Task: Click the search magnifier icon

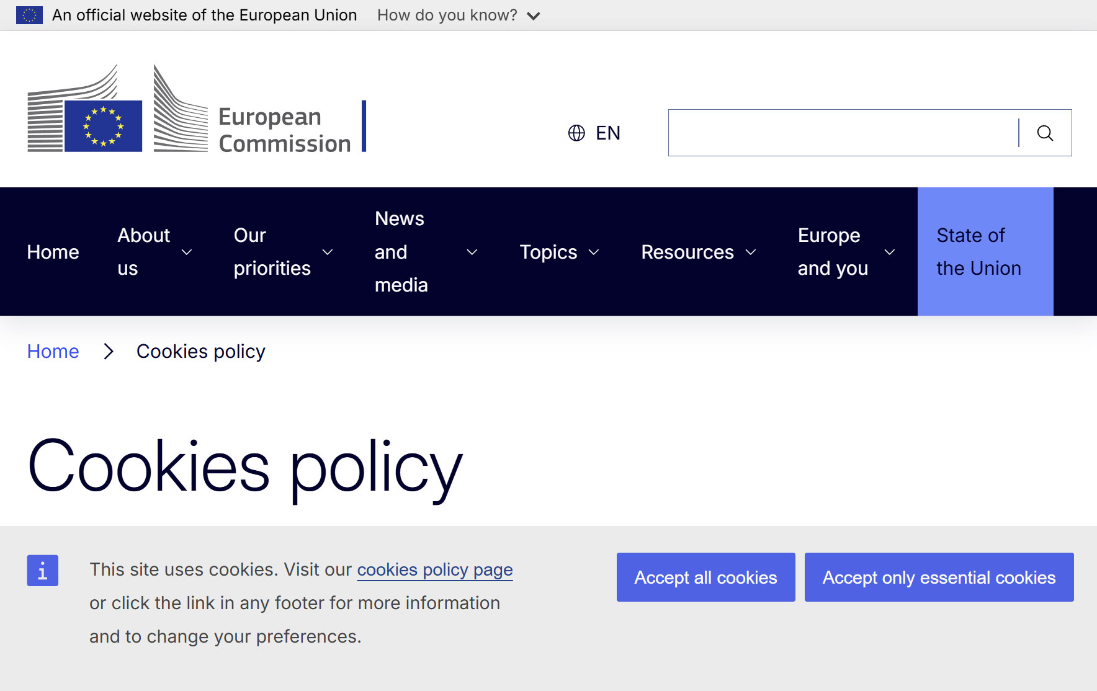Action: [x=1045, y=133]
